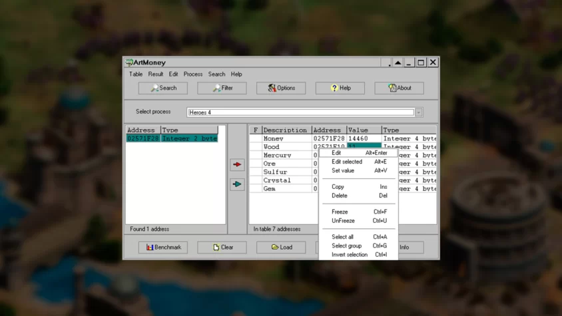The width and height of the screenshot is (562, 316).
Task: Click the Load button
Action: 281,247
